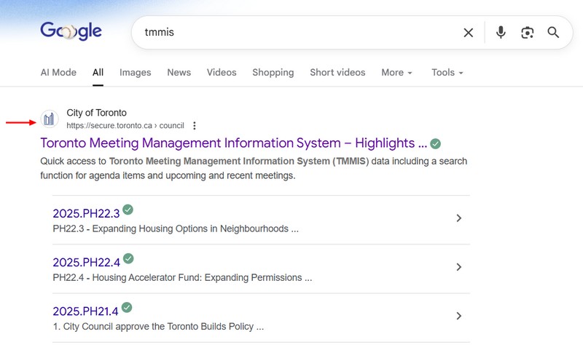583x350 pixels.
Task: Click chevron arrow for 2025.PH21.4 row
Action: click(x=458, y=316)
